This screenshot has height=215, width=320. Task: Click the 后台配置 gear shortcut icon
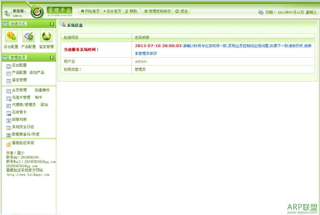11,36
